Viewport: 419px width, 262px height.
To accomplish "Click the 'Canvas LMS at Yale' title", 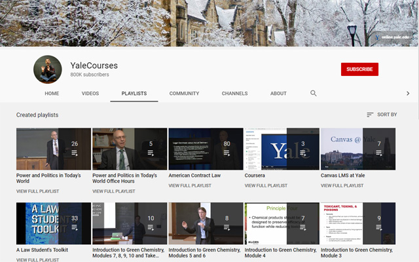I will click(342, 176).
